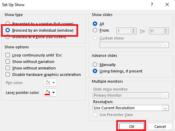Click the Cancel button
The width and height of the screenshot is (175, 131).
[160, 127]
